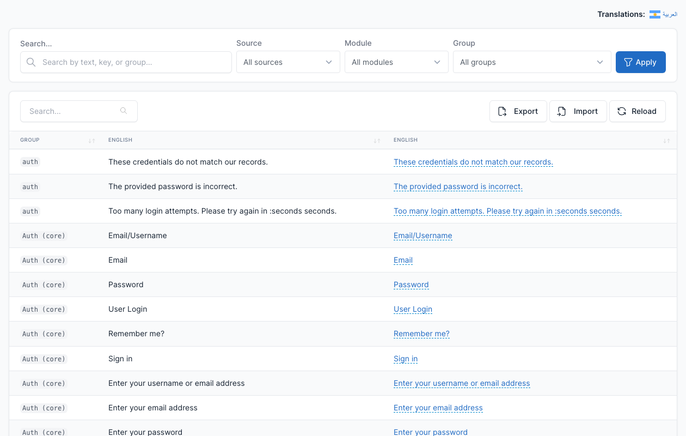Click the 'Translations:' label
This screenshot has width=686, height=436.
tap(621, 14)
